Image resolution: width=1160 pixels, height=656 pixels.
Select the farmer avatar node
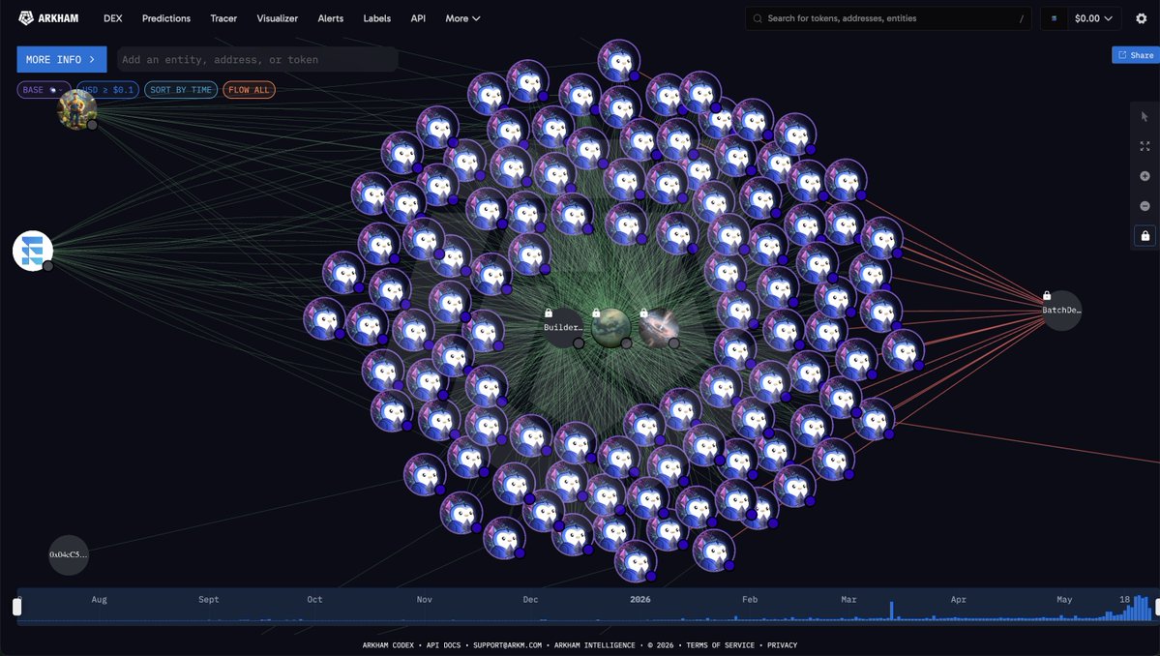(x=77, y=109)
